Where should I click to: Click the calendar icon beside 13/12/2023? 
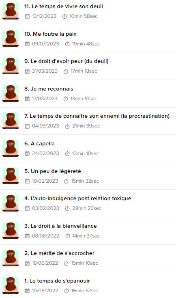tap(27, 16)
